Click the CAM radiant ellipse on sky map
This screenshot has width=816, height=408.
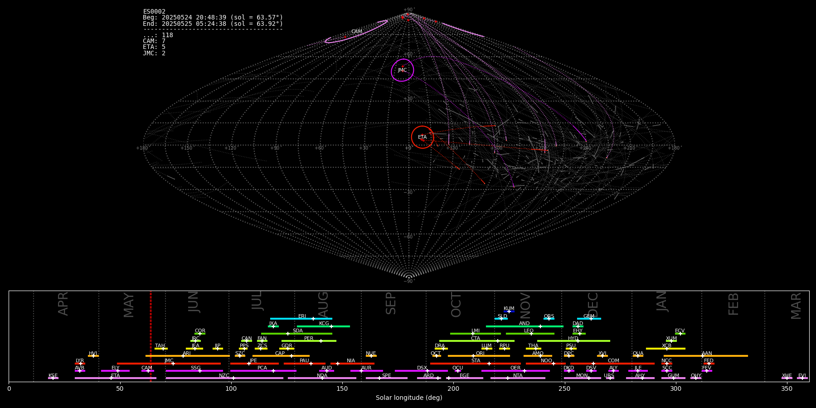click(356, 32)
